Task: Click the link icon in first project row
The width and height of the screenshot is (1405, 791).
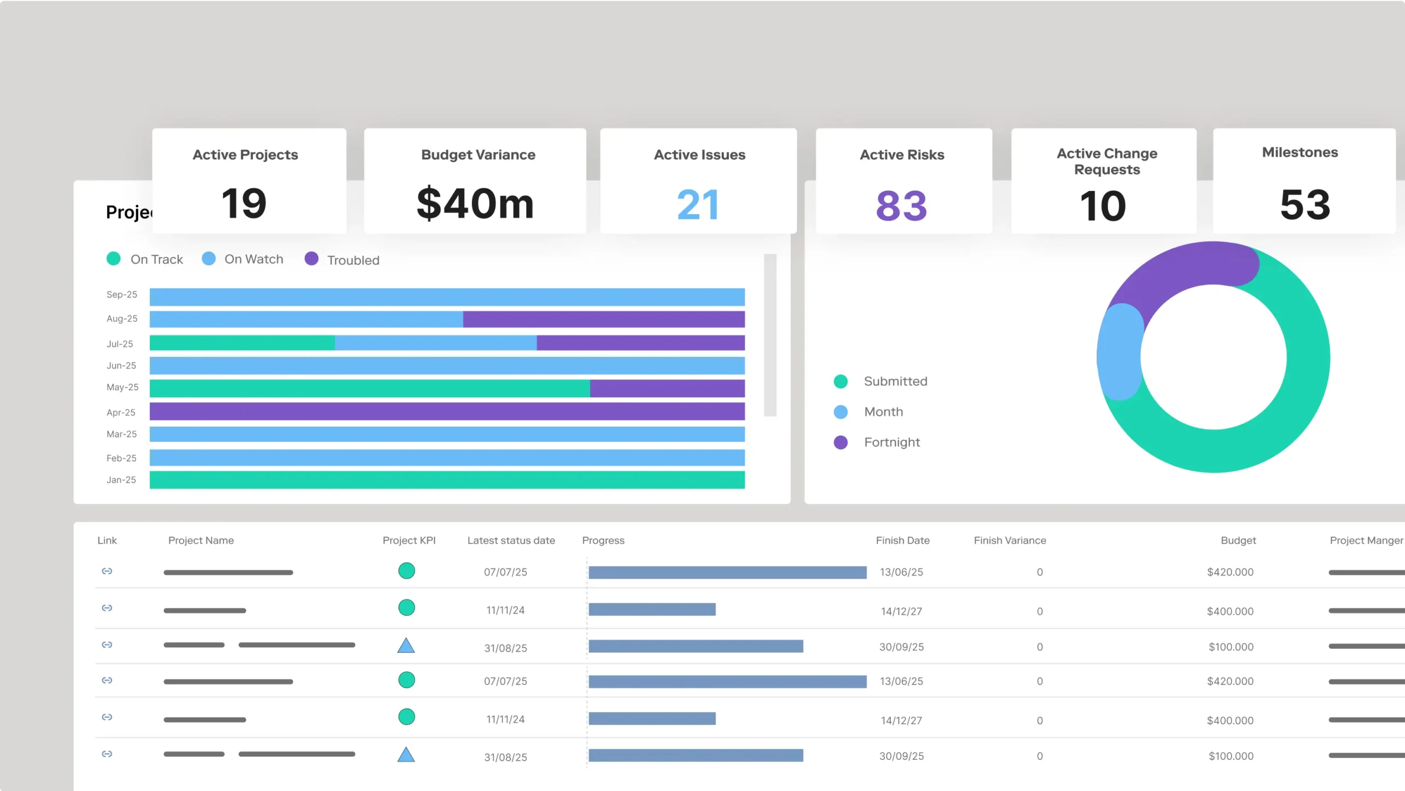Action: coord(107,571)
